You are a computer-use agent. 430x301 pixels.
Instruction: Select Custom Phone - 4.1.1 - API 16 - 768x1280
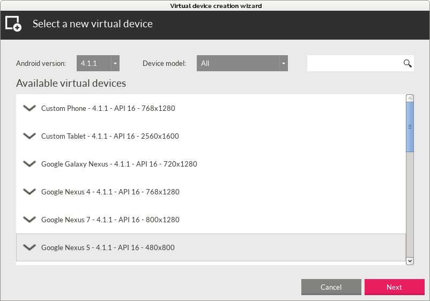[x=211, y=108]
